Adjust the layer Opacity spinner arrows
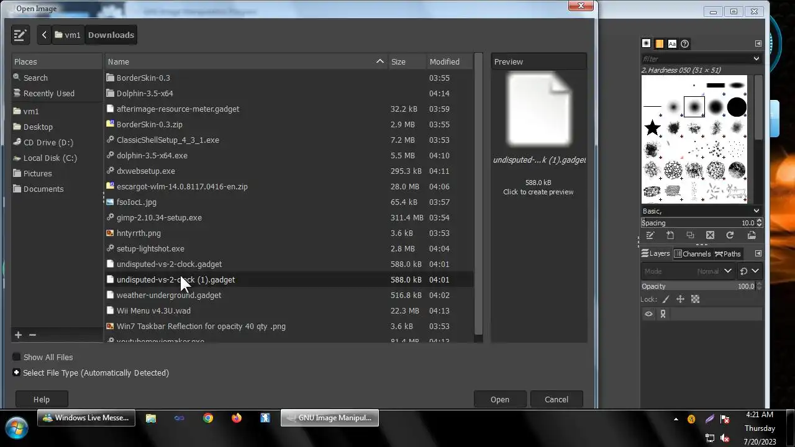Viewport: 795px width, 447px height. (x=759, y=286)
